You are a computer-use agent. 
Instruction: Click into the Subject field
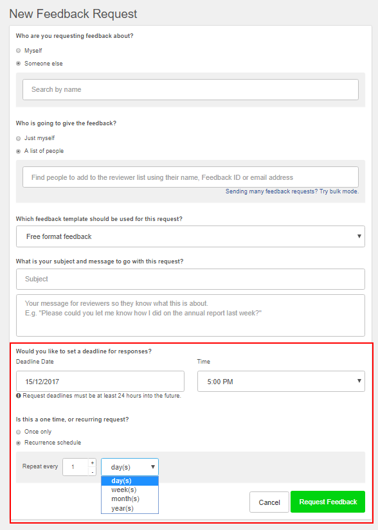click(x=190, y=279)
